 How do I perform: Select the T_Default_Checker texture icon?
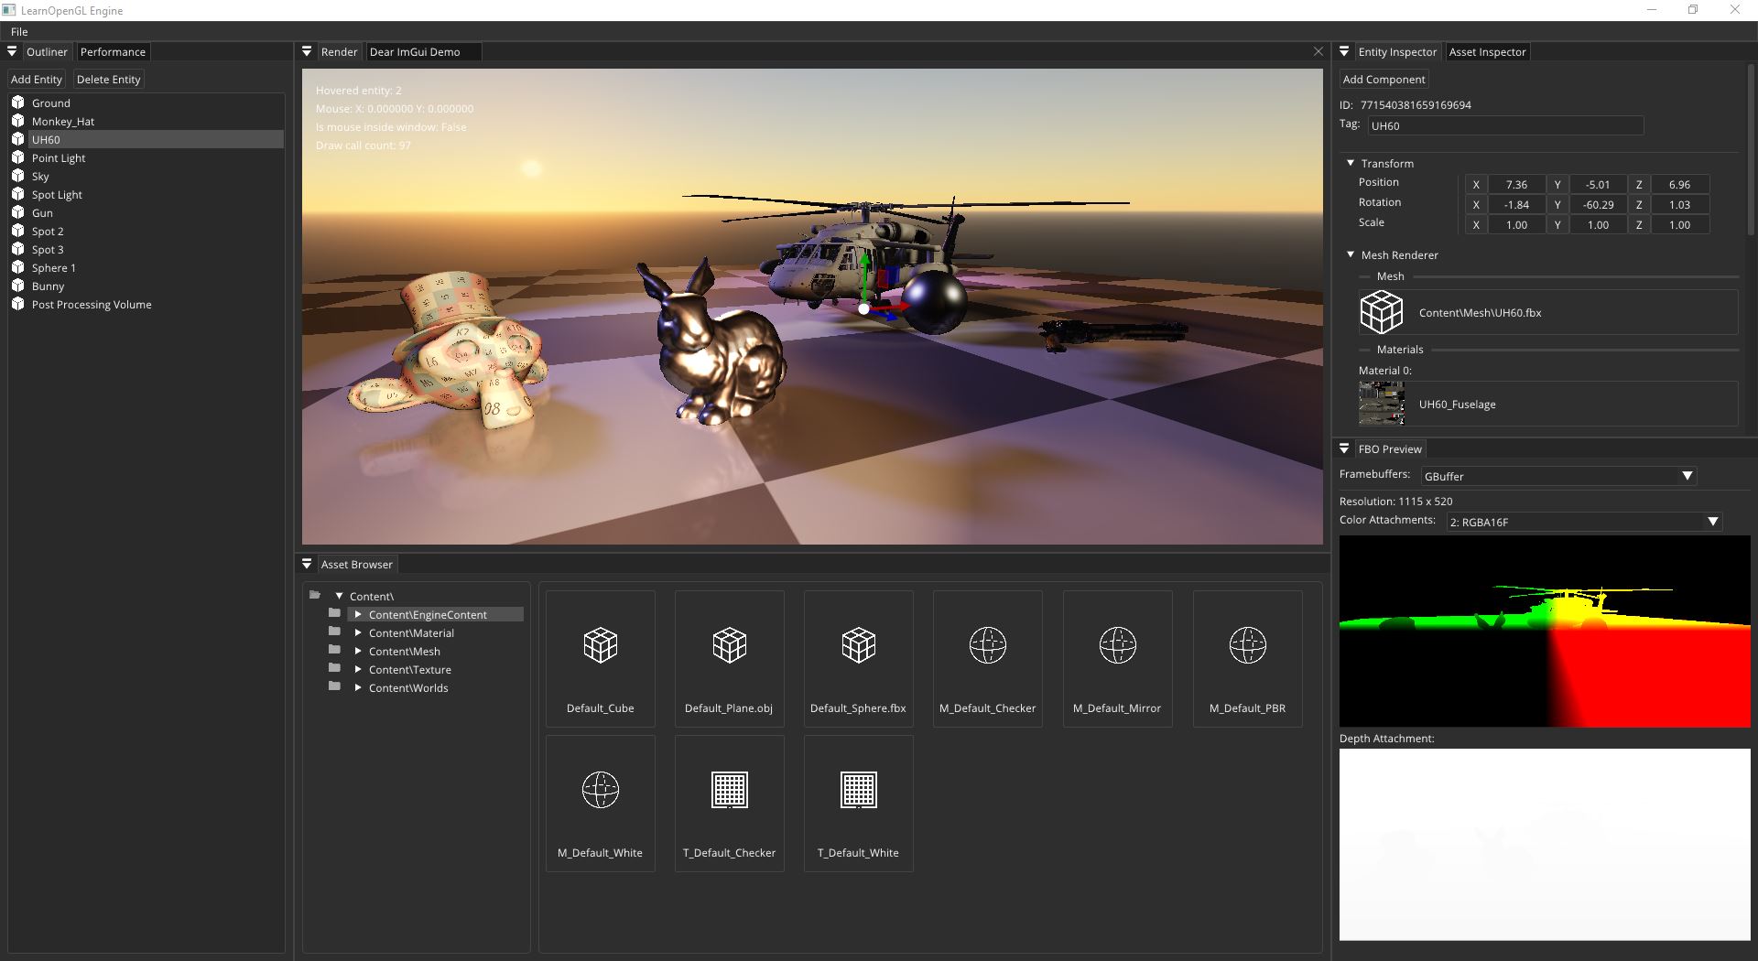tap(730, 790)
